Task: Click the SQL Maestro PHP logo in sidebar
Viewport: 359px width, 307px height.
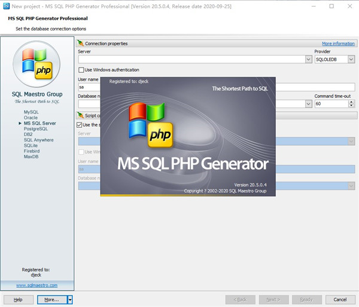Action: coord(37,65)
